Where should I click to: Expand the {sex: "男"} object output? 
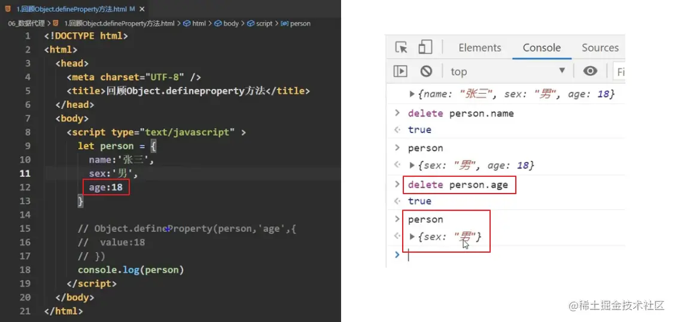coord(412,237)
